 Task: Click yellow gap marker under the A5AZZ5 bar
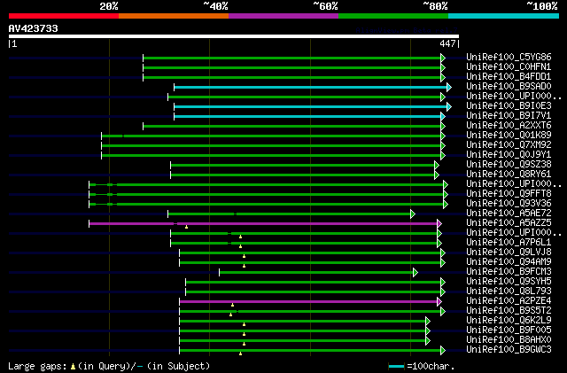(x=187, y=227)
